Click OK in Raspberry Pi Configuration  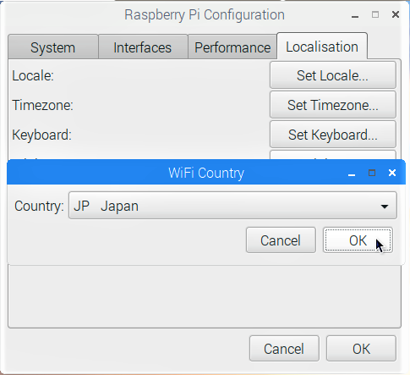point(361,349)
